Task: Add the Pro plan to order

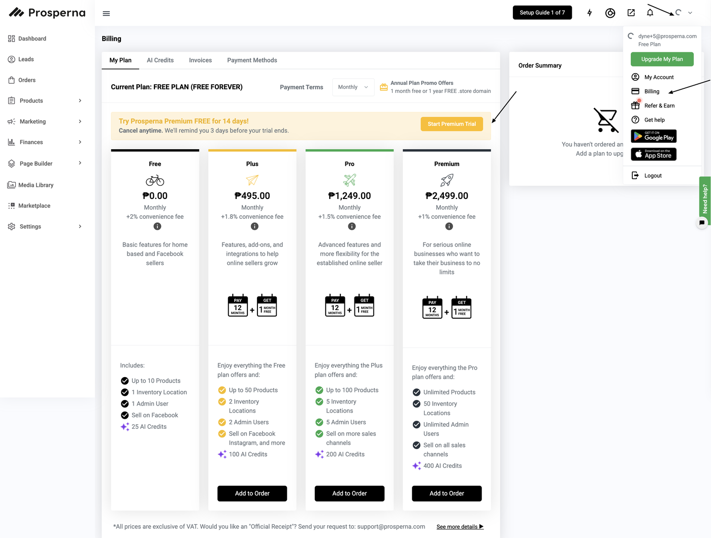Action: pyautogui.click(x=349, y=493)
